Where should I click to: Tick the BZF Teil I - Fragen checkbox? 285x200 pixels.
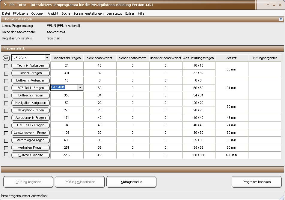(x=6, y=88)
